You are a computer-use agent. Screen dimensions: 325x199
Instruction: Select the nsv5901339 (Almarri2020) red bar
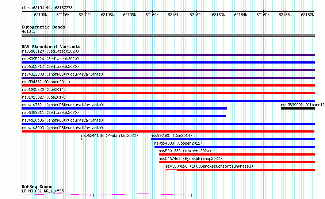coord(237,154)
